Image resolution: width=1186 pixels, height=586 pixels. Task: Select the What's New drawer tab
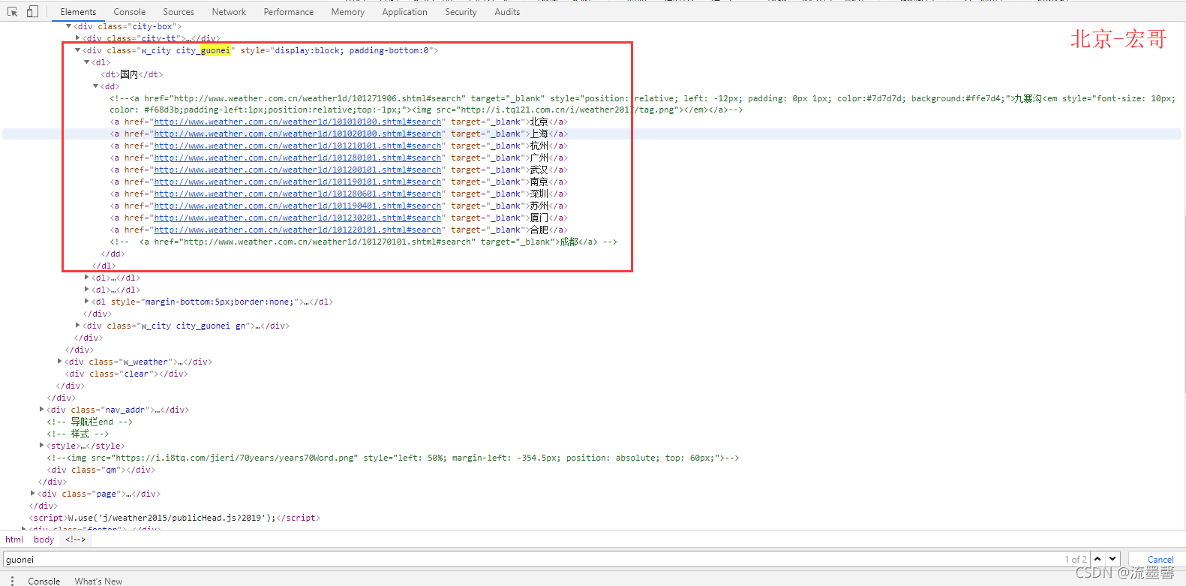tap(98, 581)
